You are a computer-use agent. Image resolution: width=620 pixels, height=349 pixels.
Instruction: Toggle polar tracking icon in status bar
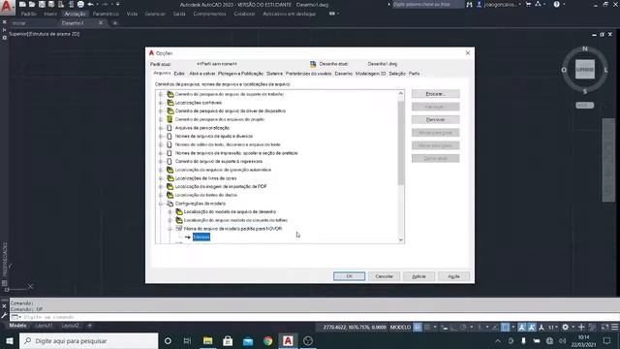coord(463,327)
